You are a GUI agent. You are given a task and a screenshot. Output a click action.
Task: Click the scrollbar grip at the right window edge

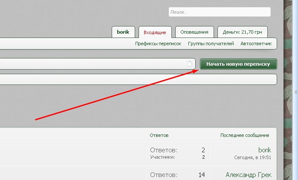pos(296,92)
